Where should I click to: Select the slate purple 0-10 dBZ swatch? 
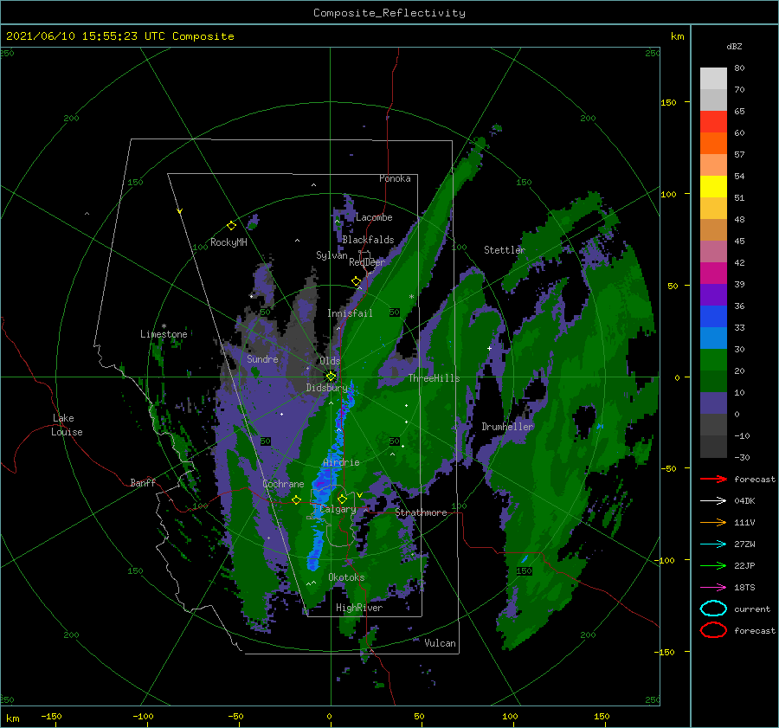pyautogui.click(x=713, y=403)
